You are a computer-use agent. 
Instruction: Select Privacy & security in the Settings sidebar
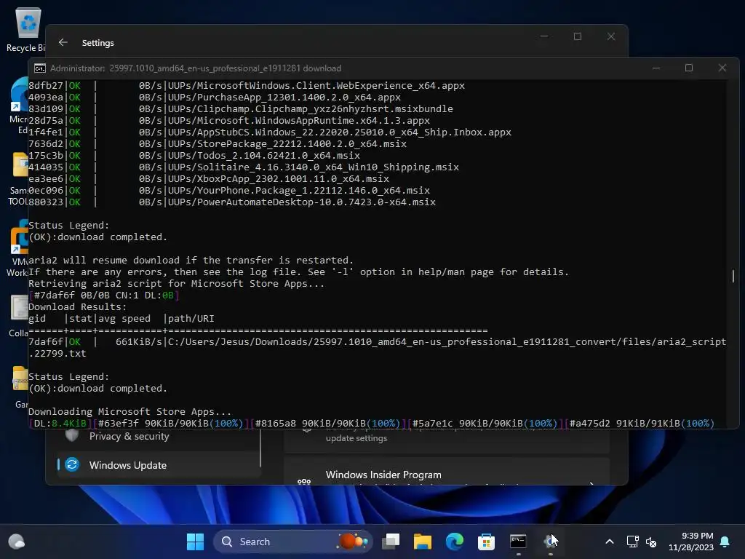tap(158, 436)
